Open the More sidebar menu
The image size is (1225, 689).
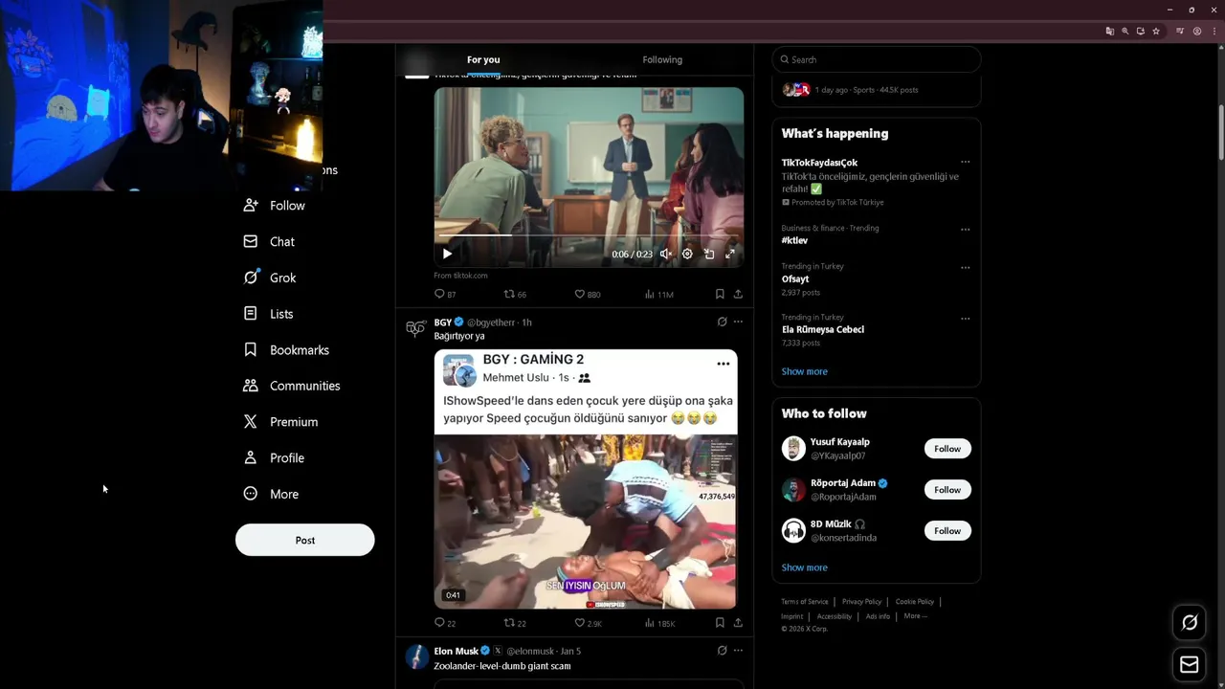271,494
